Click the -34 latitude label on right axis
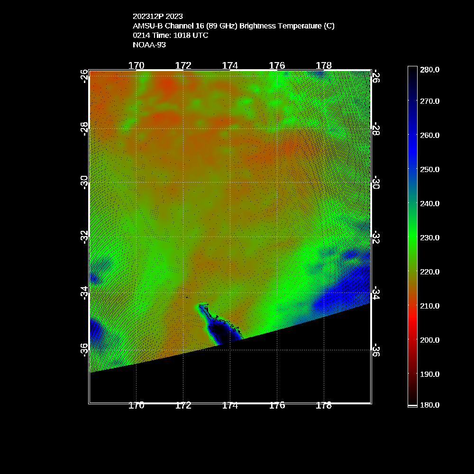Screen dimensions: 474x474 point(376,293)
